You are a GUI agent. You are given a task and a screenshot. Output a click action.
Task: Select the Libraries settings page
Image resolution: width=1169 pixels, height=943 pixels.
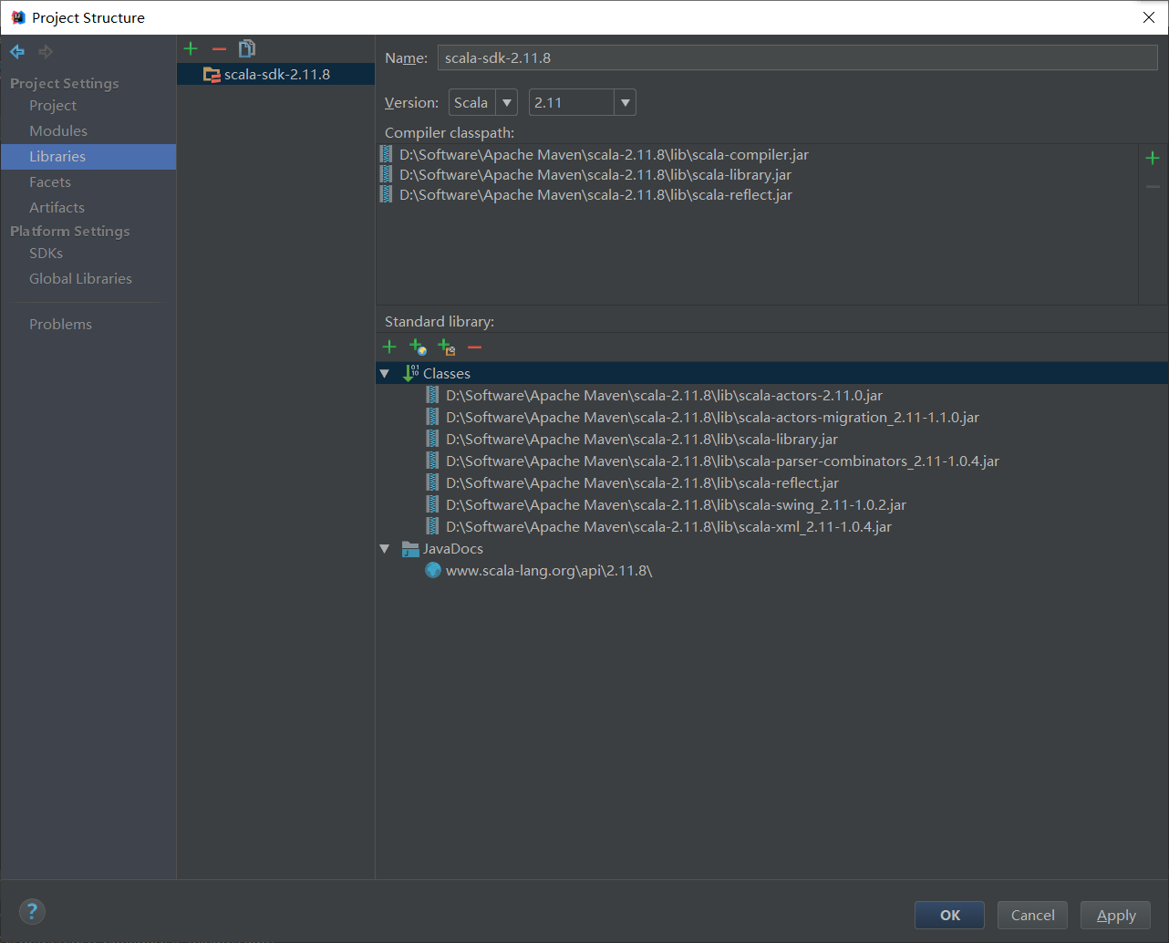point(88,157)
